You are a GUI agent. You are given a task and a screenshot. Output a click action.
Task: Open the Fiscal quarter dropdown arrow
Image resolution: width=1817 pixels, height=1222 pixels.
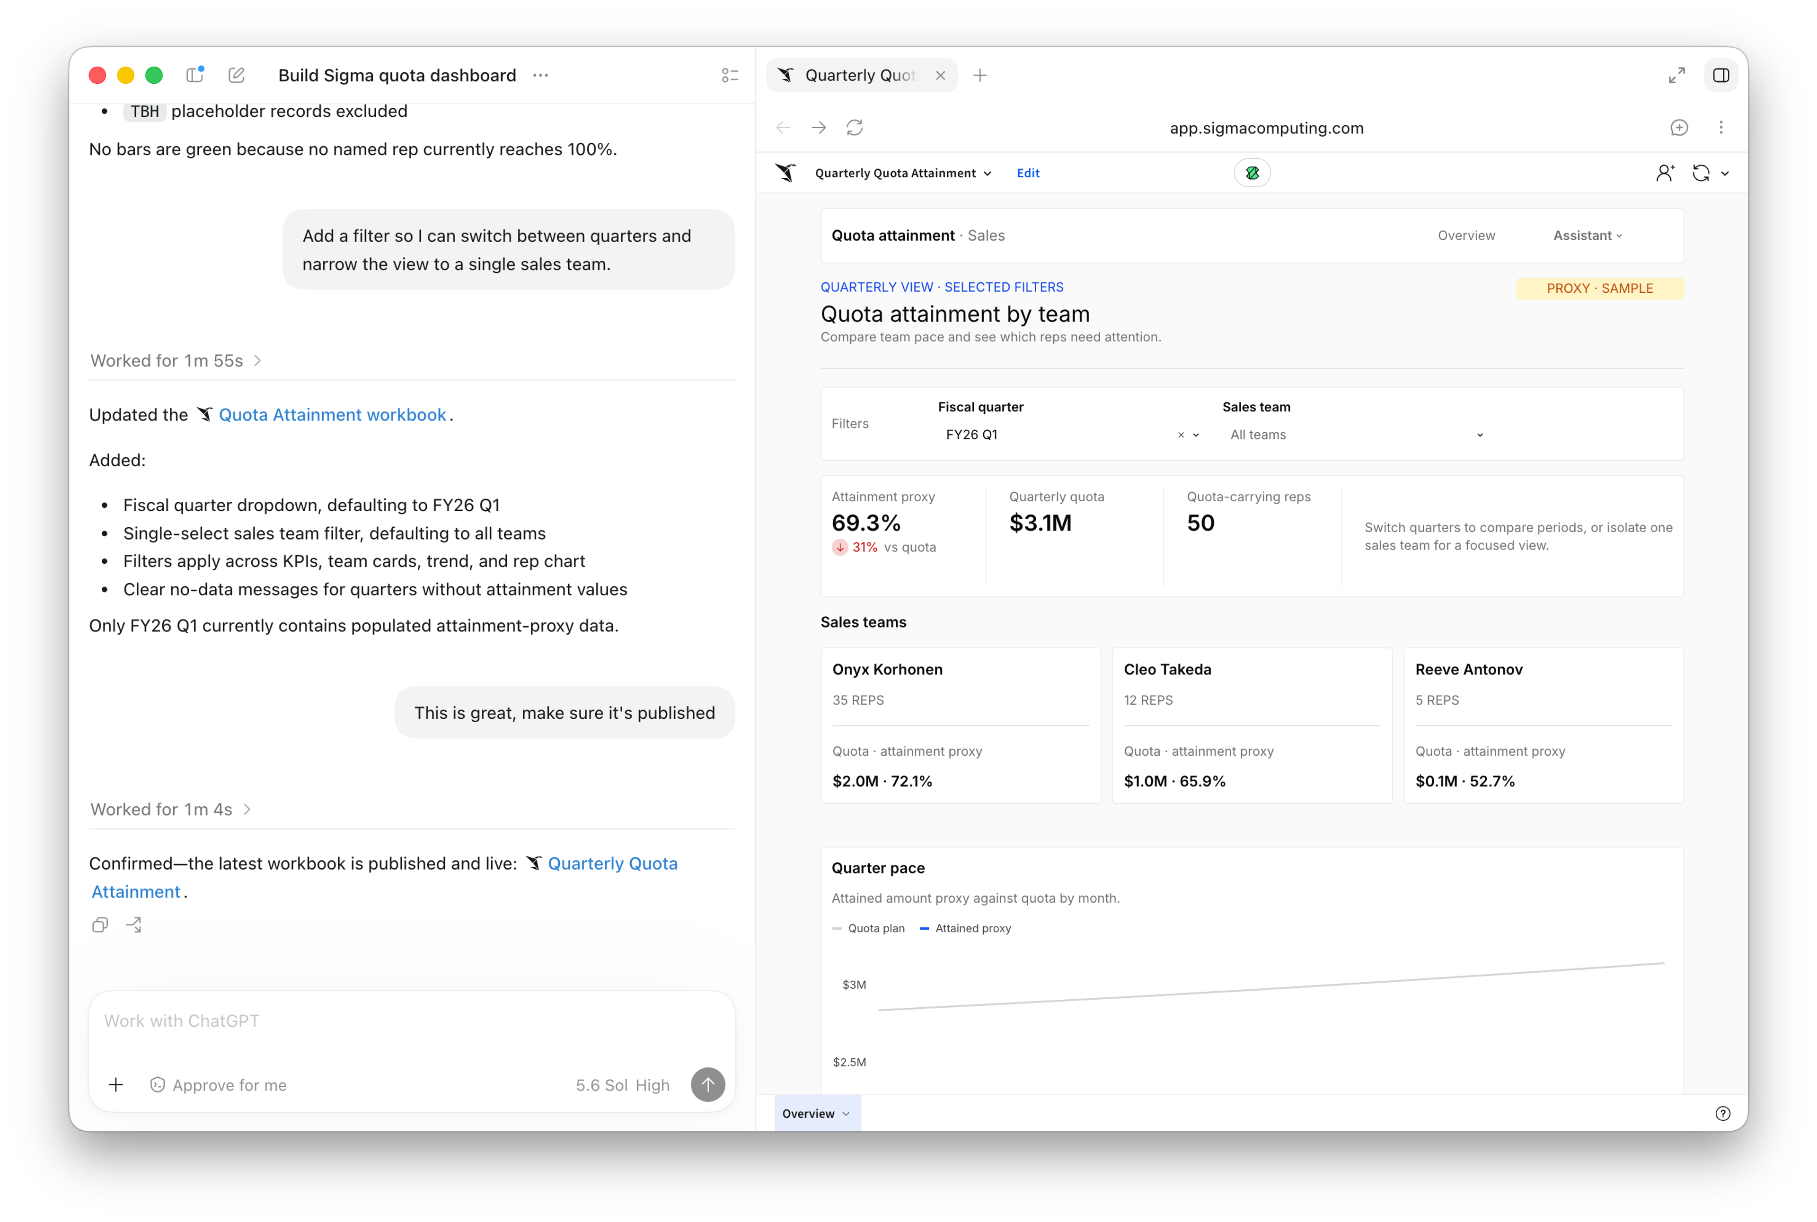pos(1195,435)
